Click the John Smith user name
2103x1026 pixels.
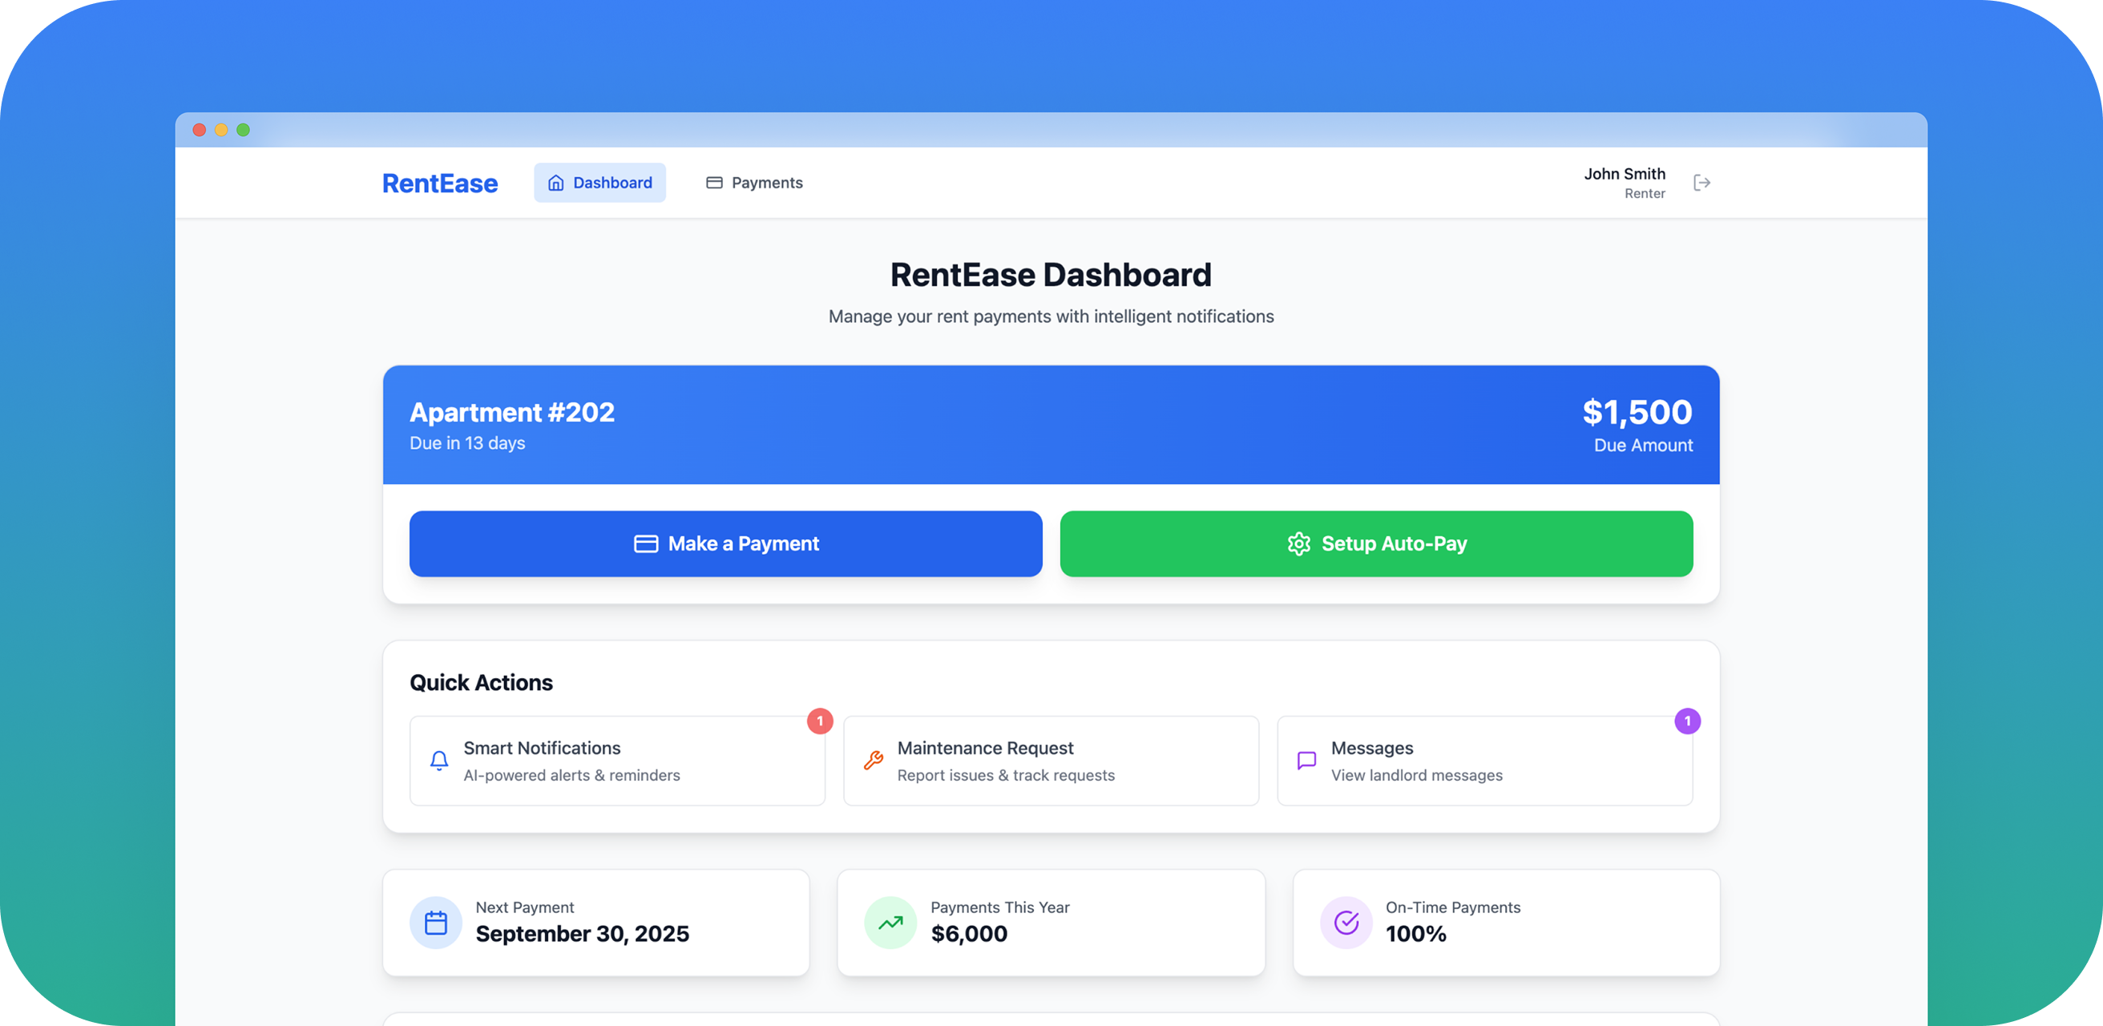pos(1624,174)
